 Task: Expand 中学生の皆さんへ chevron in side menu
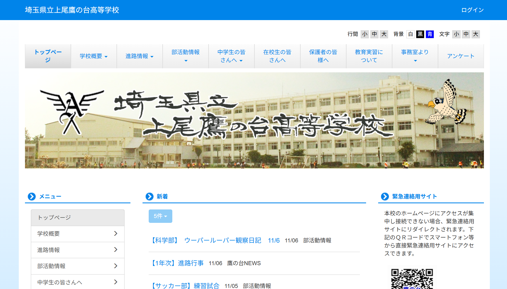(x=116, y=282)
